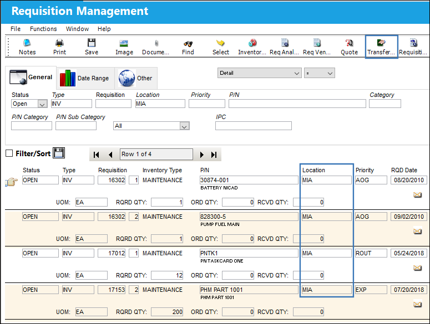Open the Detail dropdown list
Image resolution: width=430 pixels, height=324 pixels.
[x=260, y=73]
